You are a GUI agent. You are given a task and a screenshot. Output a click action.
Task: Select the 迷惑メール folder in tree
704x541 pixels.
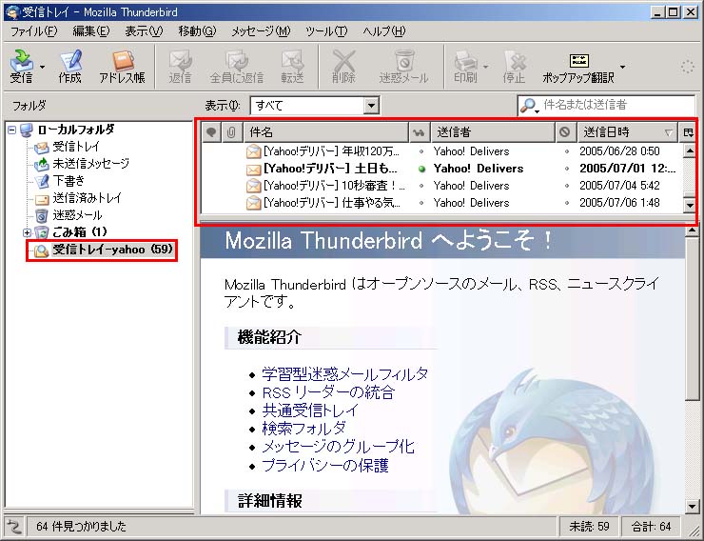pyautogui.click(x=77, y=215)
